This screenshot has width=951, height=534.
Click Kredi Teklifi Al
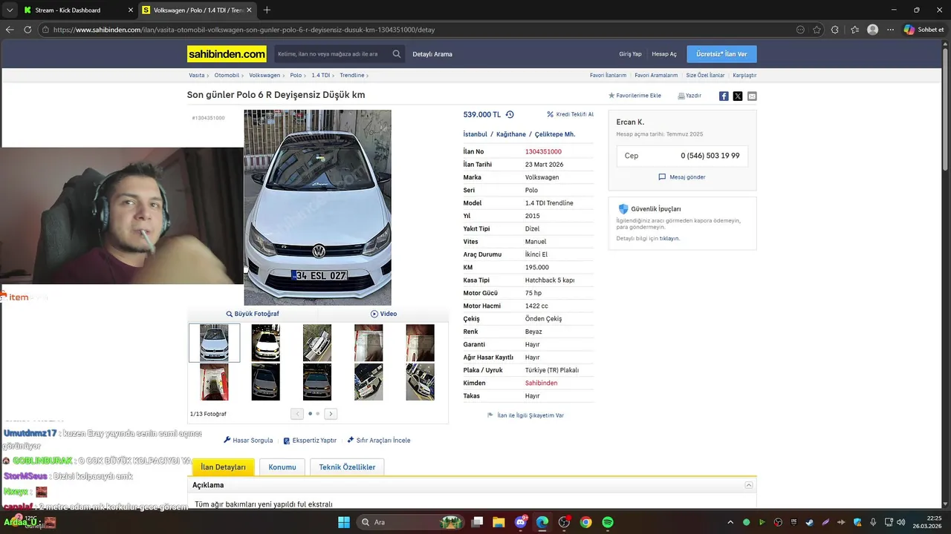570,114
